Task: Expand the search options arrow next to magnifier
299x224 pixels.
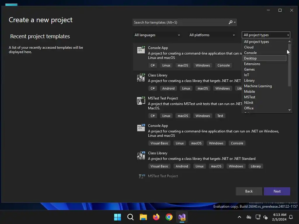Action: pyautogui.click(x=235, y=22)
